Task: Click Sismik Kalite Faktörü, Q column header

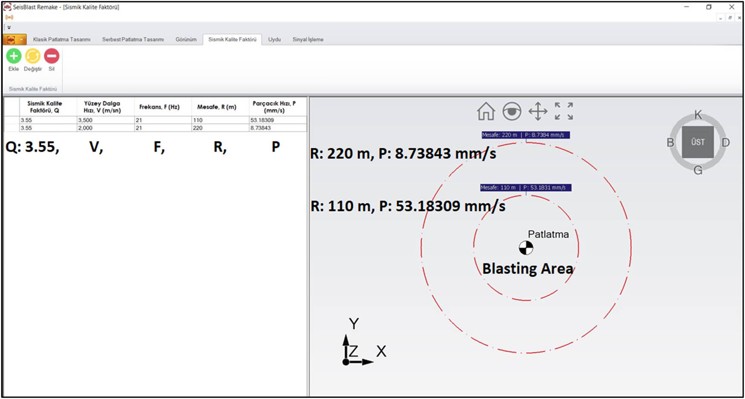Action: [48, 107]
